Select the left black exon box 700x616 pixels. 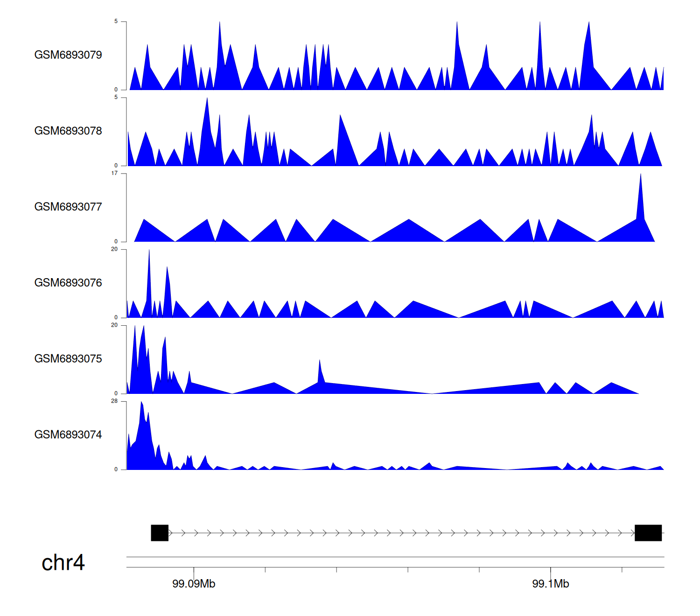(x=160, y=533)
